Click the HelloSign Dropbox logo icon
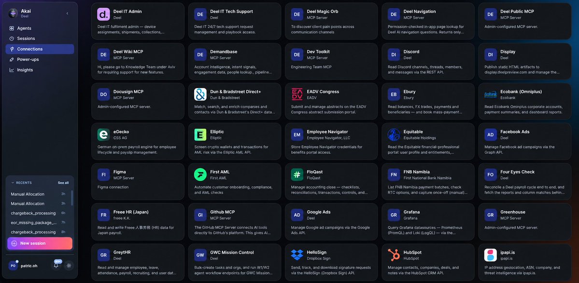Viewport: 579px width, 283px height. tap(297, 255)
